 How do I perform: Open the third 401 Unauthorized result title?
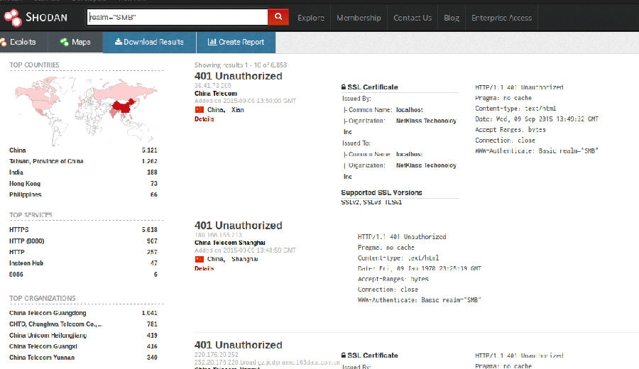coord(239,345)
